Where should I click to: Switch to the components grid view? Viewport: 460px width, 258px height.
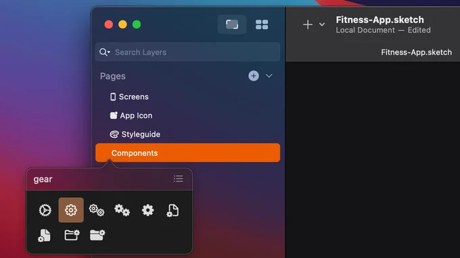coord(262,24)
